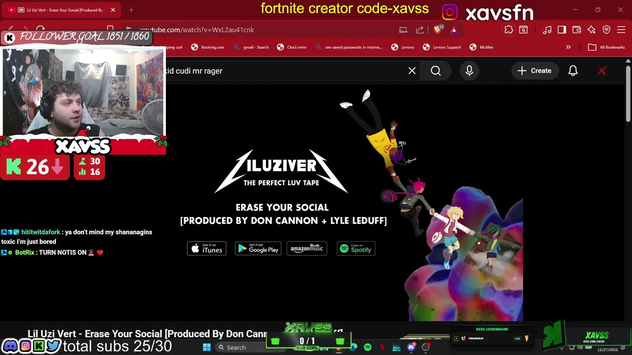Select the Lil Uzi Vert YouTube tab
The image size is (632, 355).
(62, 10)
